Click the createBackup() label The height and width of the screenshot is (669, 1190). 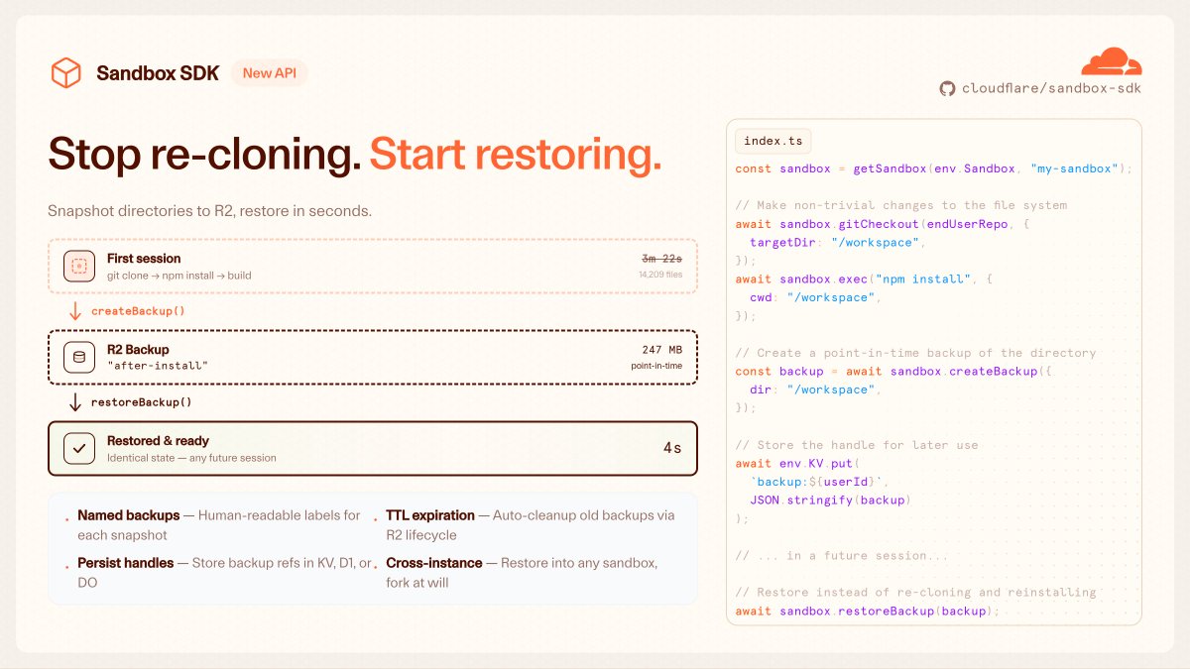(139, 311)
